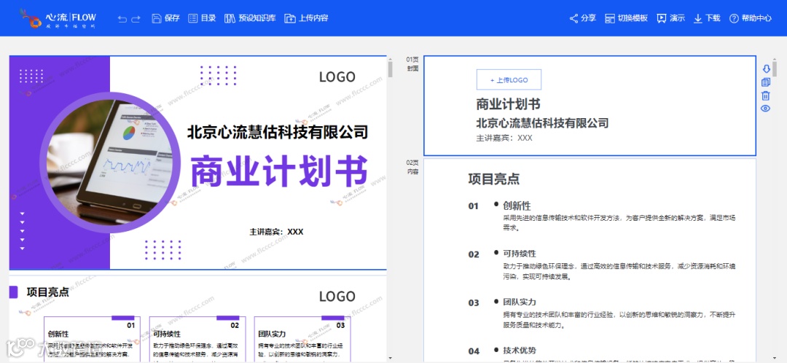Image resolution: width=787 pixels, height=363 pixels.
Task: Click the 创新性 description paragraph in outline
Action: [619, 222]
